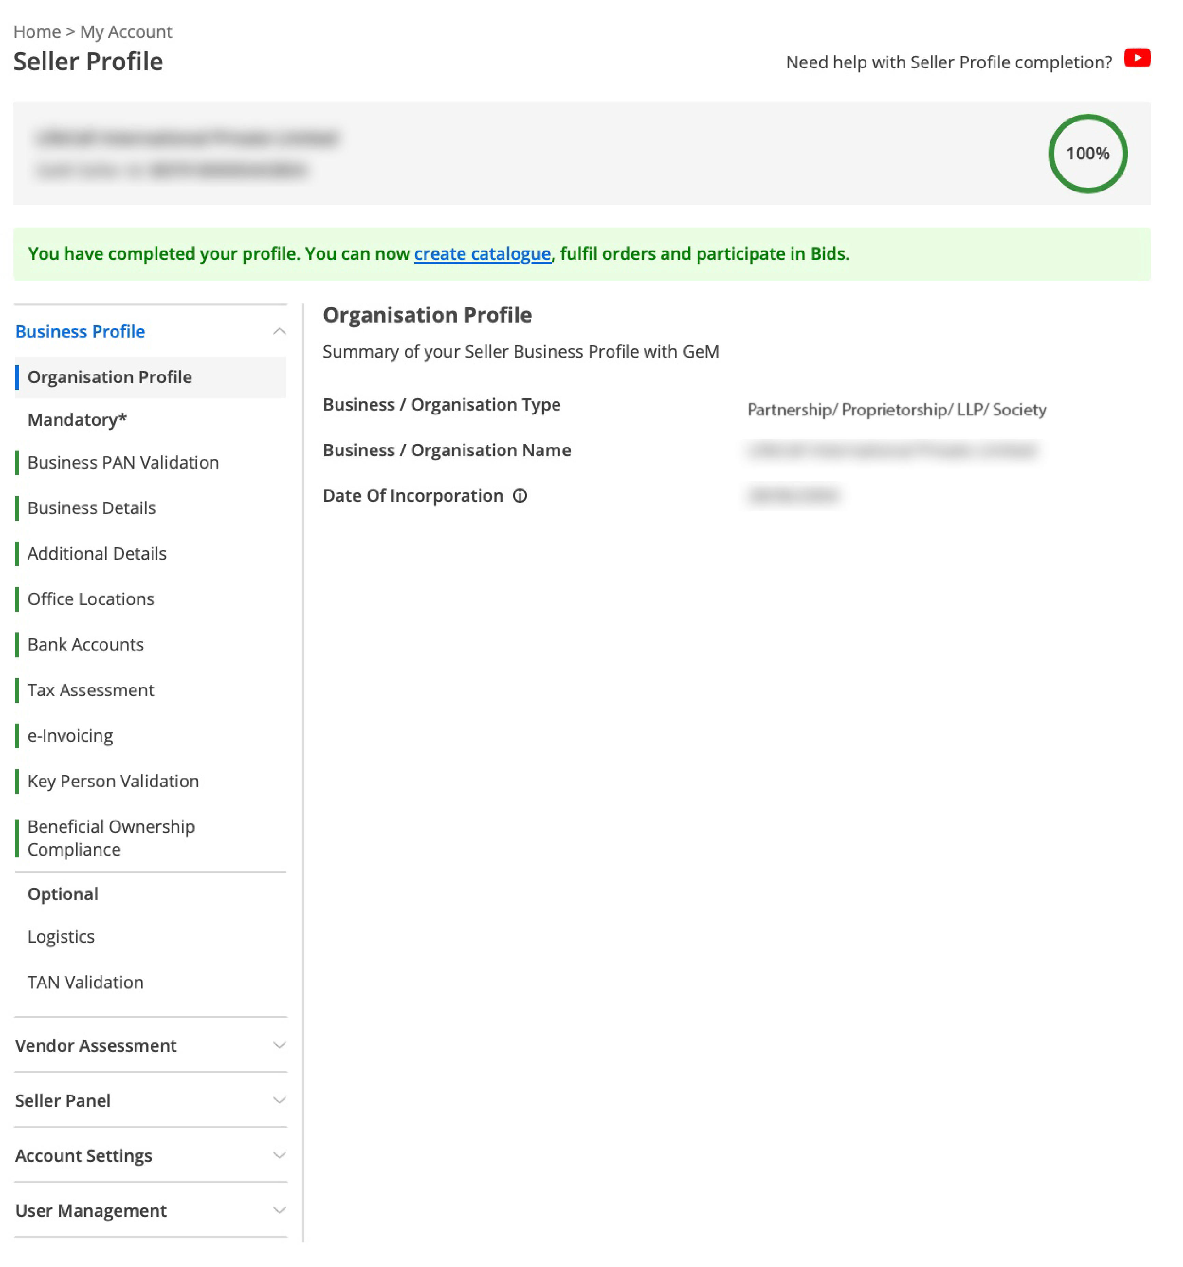The height and width of the screenshot is (1267, 1183).
Task: Open Business PAN Validation
Action: [x=123, y=463]
